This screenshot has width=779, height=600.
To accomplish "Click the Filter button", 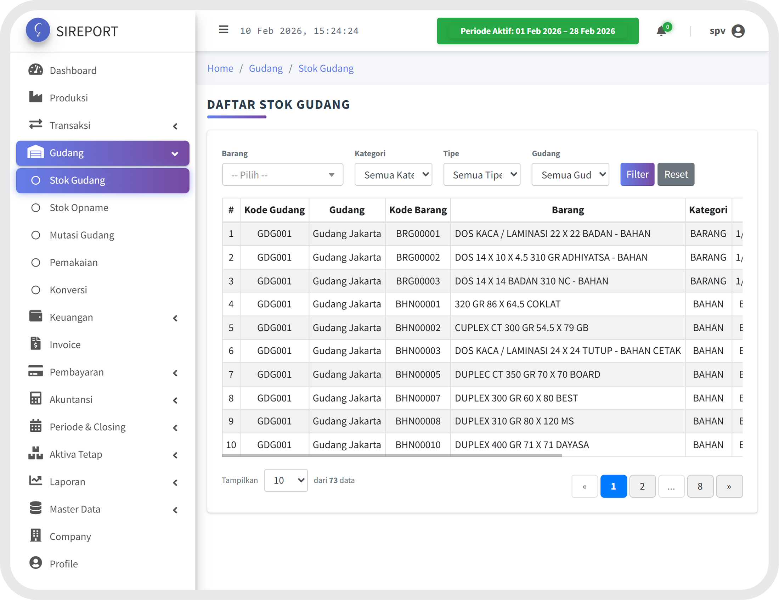I will pos(637,174).
